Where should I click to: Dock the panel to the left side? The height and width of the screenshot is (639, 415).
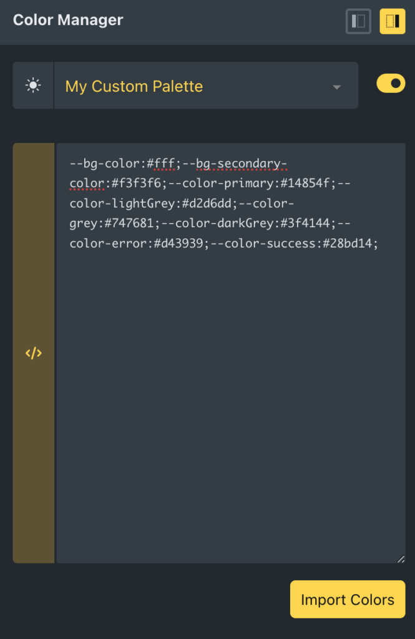coord(358,21)
